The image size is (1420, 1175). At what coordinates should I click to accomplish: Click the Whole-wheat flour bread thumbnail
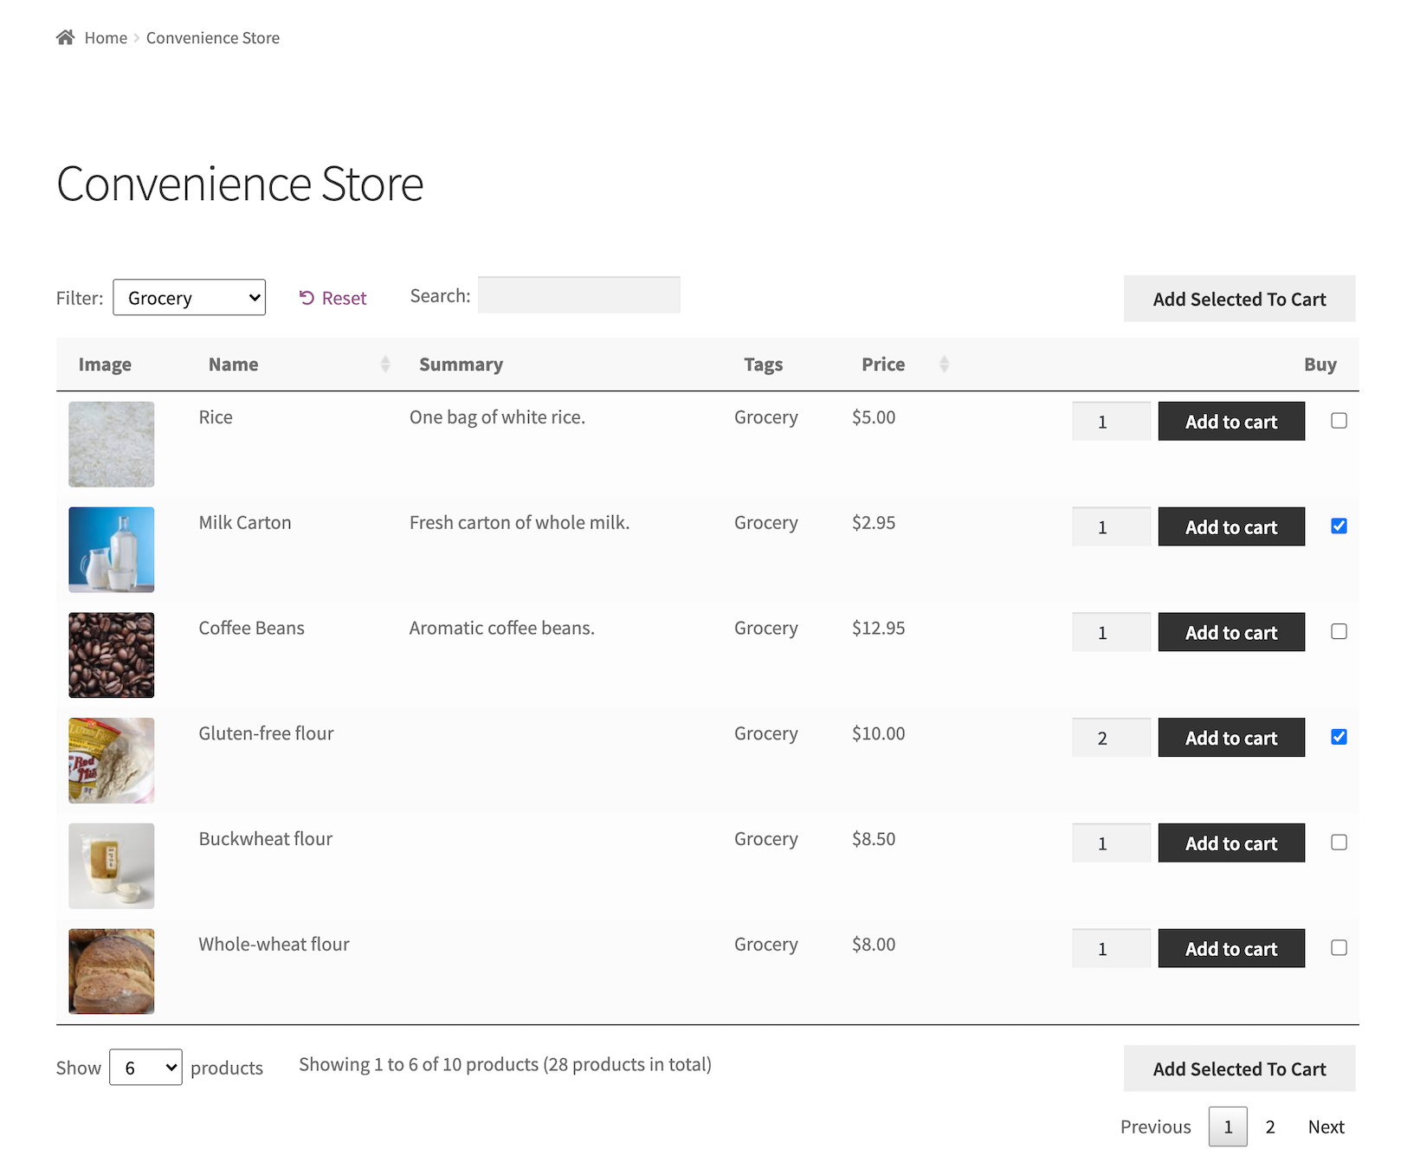(112, 972)
